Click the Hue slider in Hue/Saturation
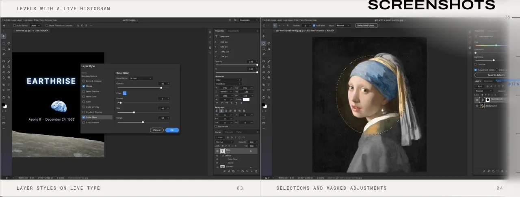Viewport: 520px width, 197px height. (x=492, y=45)
